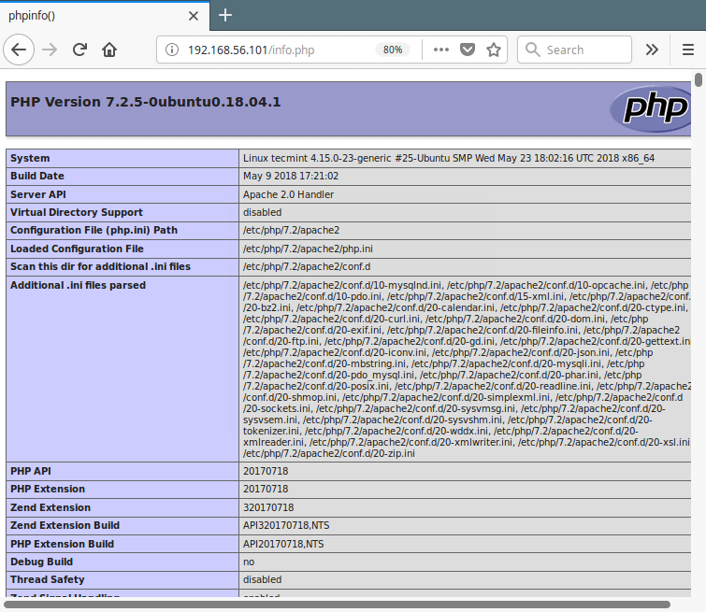Click the Linux tecmint system value
706x612 pixels.
click(x=449, y=159)
